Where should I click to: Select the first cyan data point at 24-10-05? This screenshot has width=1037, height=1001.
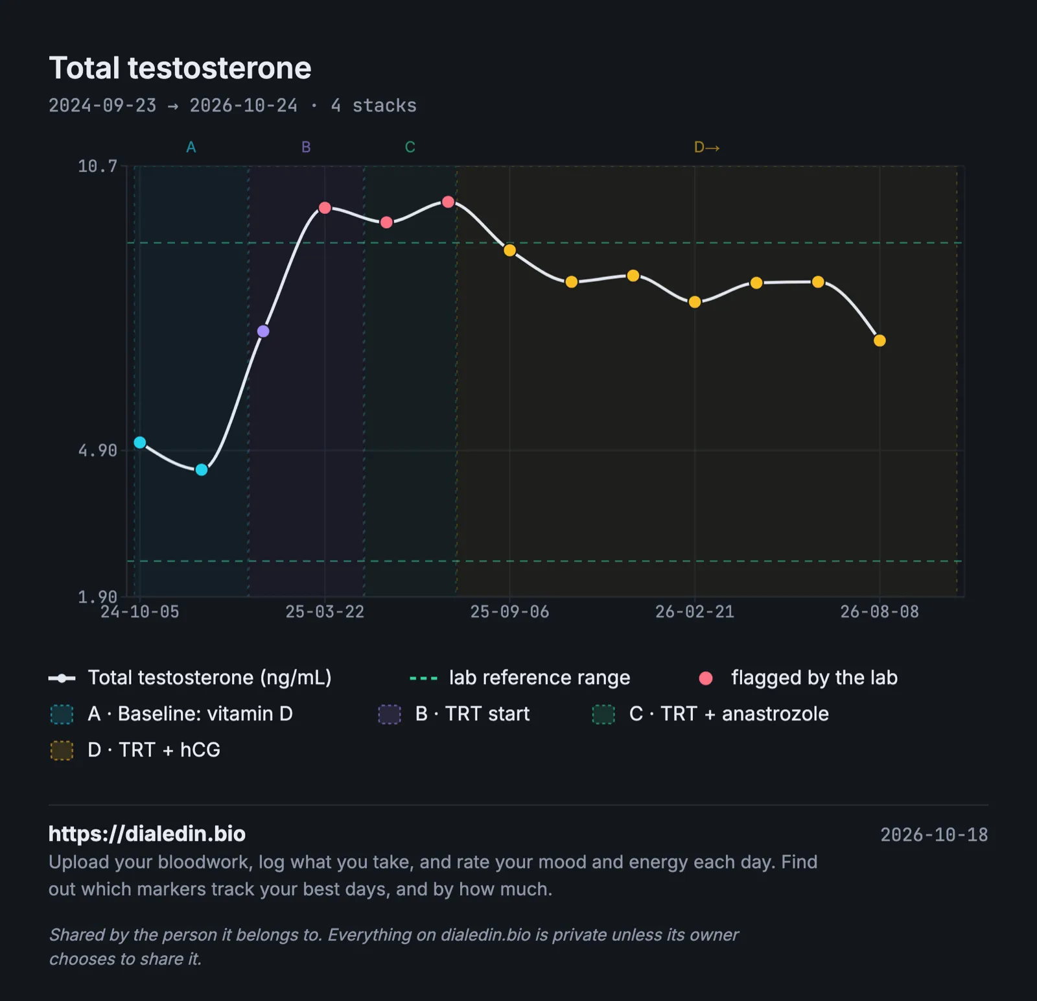[x=140, y=443]
